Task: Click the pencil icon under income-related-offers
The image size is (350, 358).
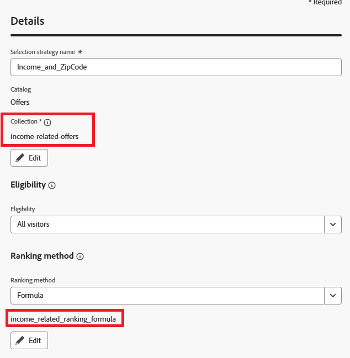Action: (20, 158)
